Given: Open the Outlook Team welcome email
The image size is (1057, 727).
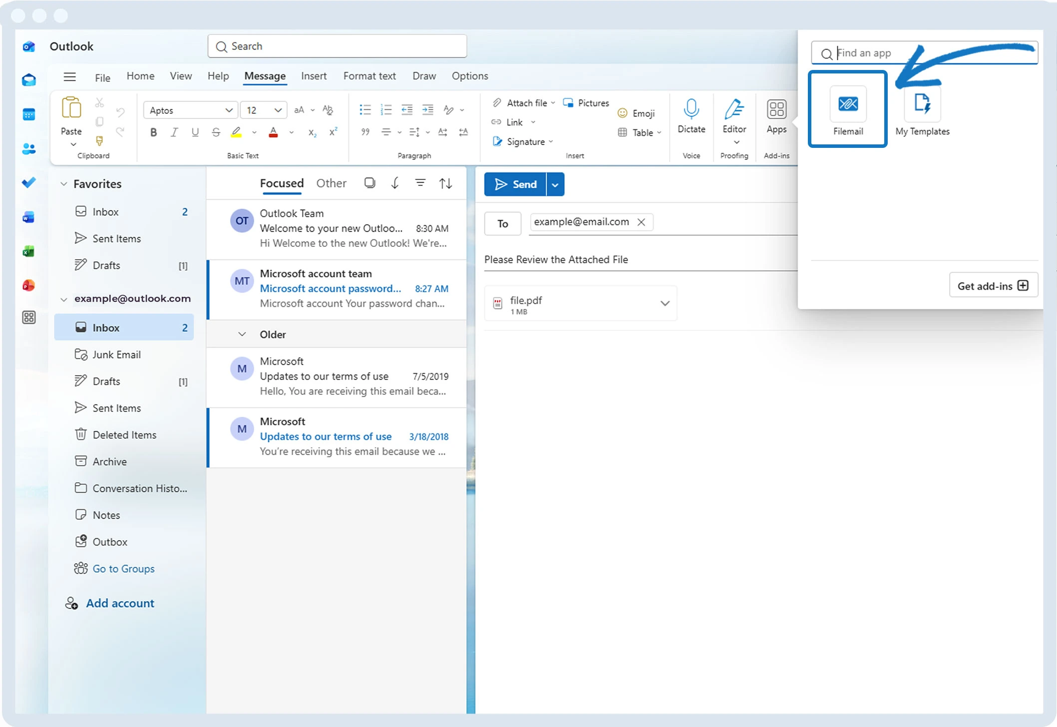Looking at the screenshot, I should 337,229.
